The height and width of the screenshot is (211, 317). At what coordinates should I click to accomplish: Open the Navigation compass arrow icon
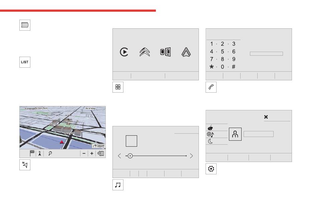coord(25,165)
